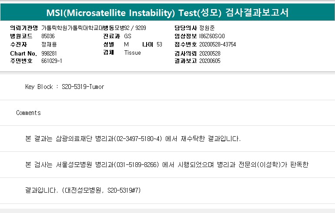This screenshot has width=335, height=213.
Task: Click the 결과보고 date 20200605
Action: click(x=210, y=61)
